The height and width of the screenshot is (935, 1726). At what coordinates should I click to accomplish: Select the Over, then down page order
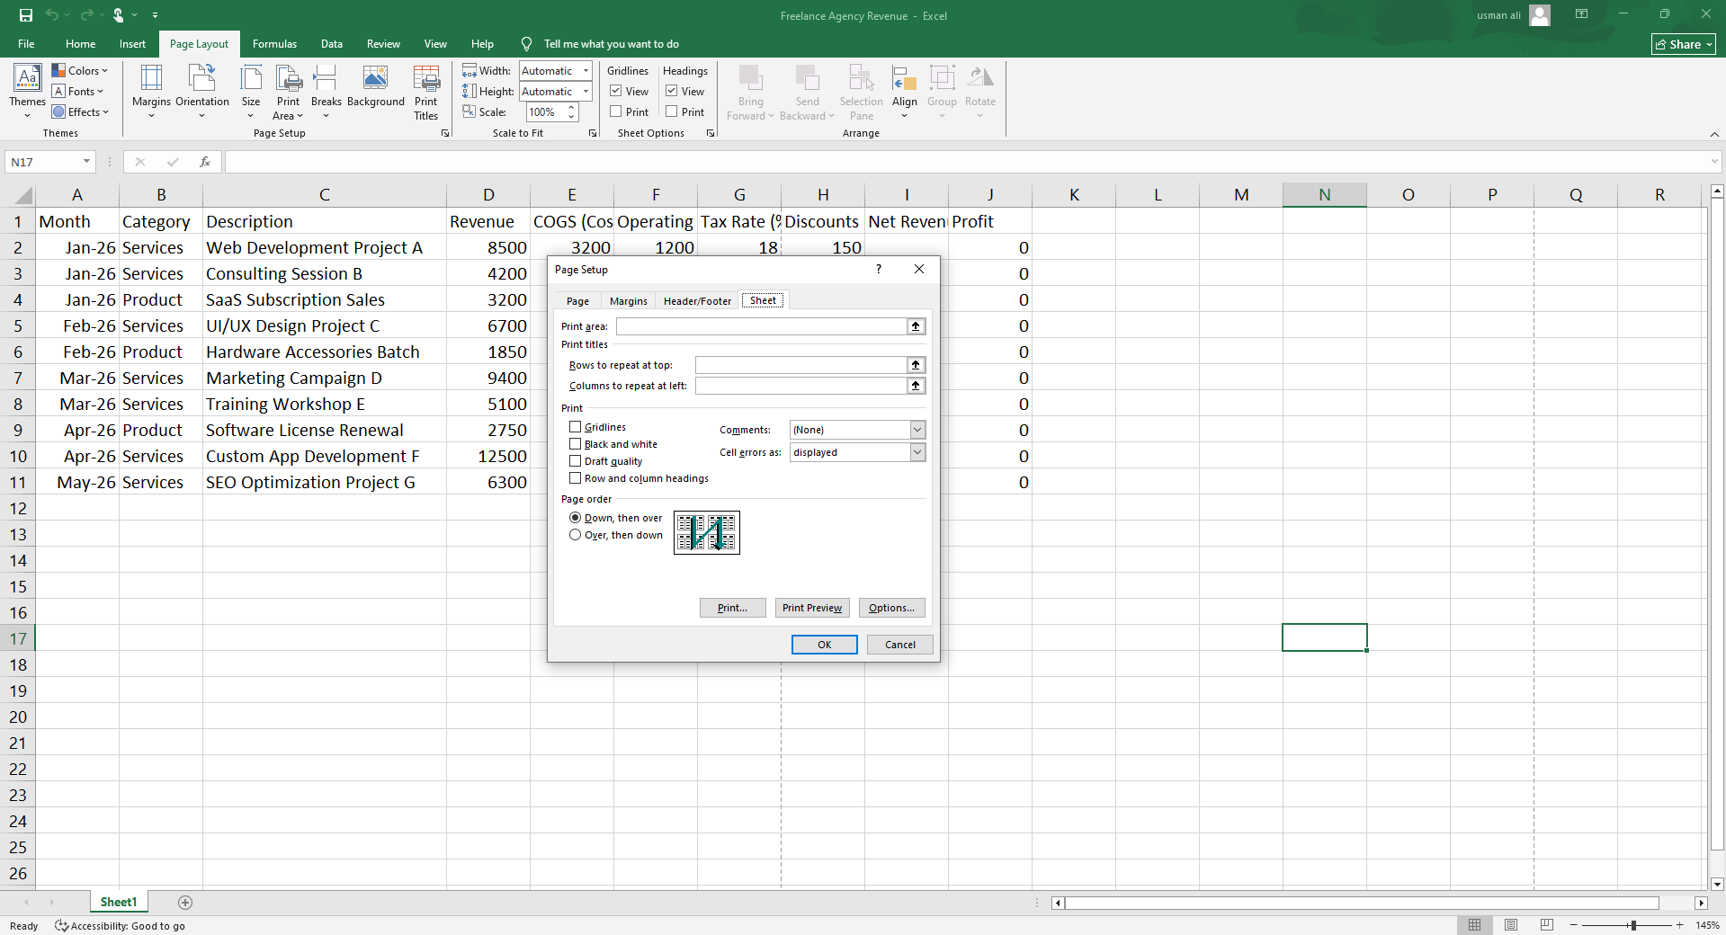tap(576, 535)
